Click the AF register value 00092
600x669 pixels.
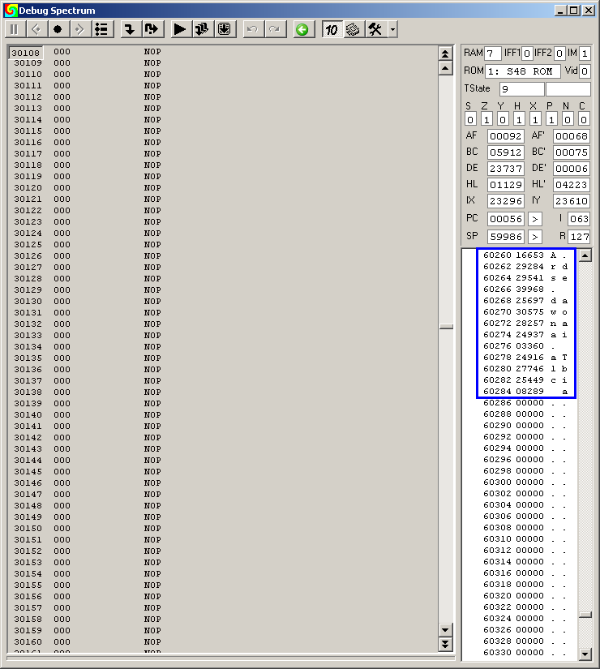tap(506, 136)
